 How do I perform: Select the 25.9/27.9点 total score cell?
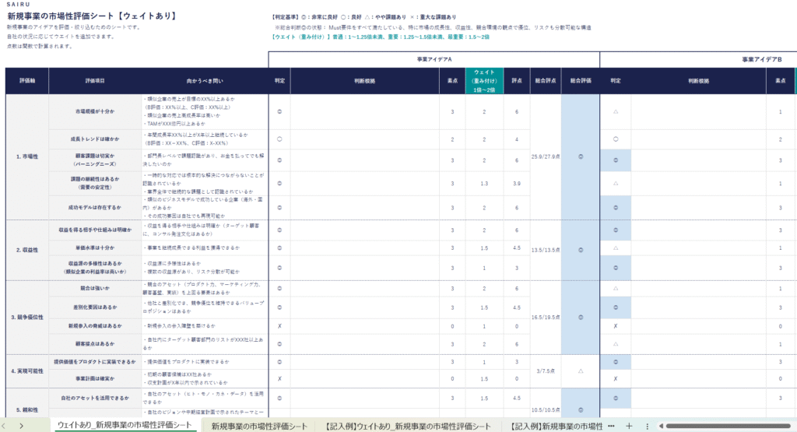click(x=545, y=156)
